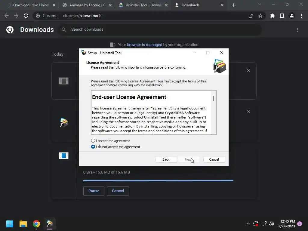Open the 'browser is managed' link
The image size is (308, 231).
(144, 45)
